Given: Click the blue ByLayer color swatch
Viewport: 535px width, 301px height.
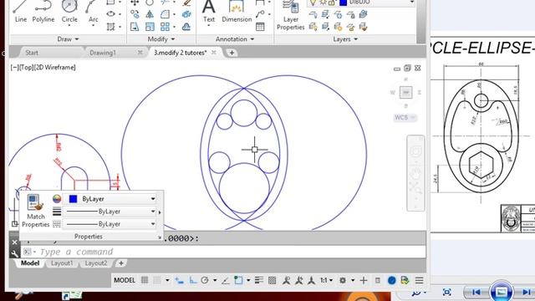Looking at the screenshot, I should click(73, 199).
